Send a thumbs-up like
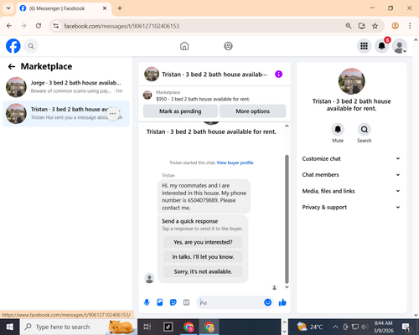Screen dimensions: 419x335 (282, 302)
